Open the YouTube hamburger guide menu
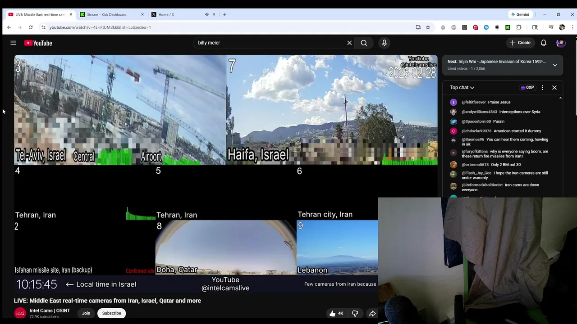 click(13, 43)
